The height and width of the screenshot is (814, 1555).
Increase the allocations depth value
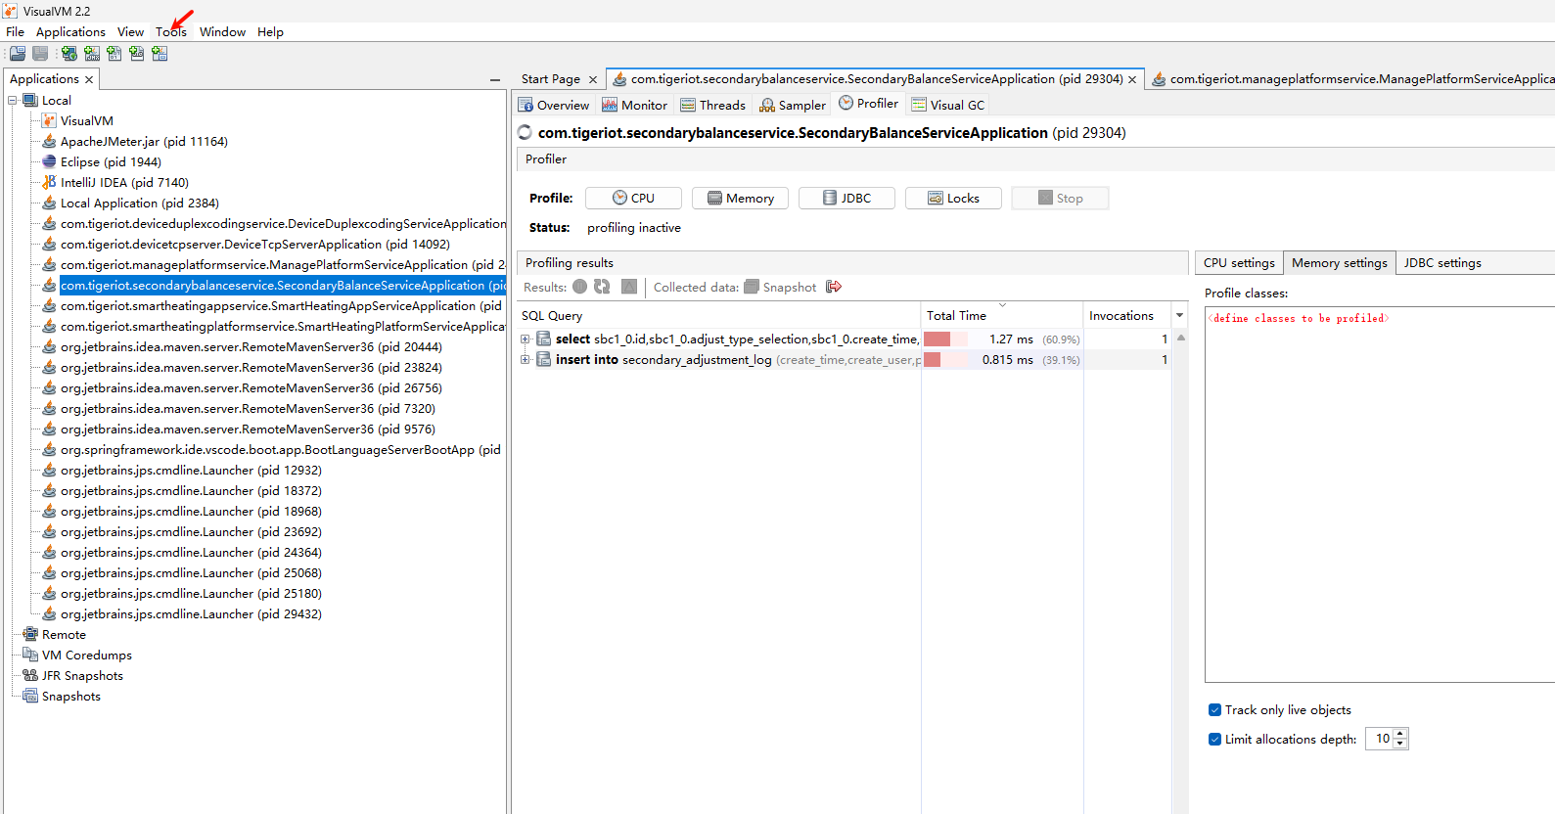1400,734
